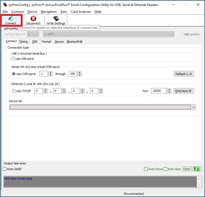This screenshot has height=197, width=205.
Task: Switch to the Bluetooth® tab
Action: click(x=74, y=42)
